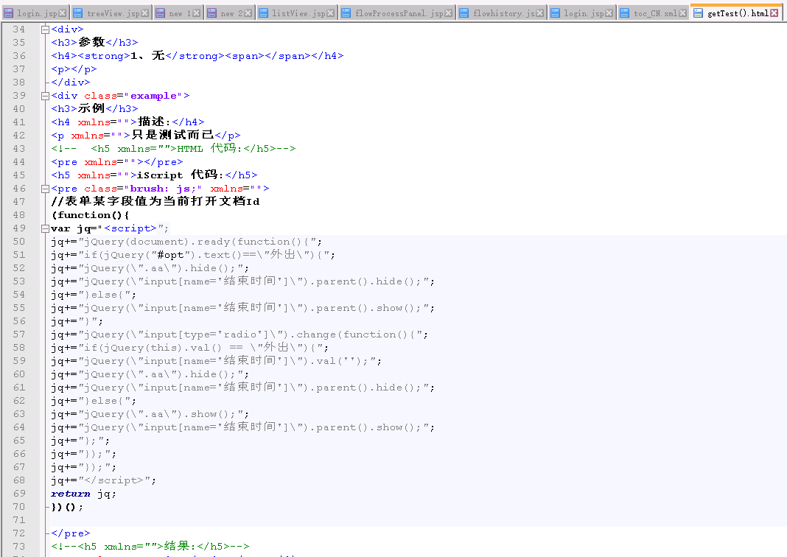Image resolution: width=787 pixels, height=557 pixels.
Task: Open the flowProcessPanel.jsp tab
Action: point(399,13)
